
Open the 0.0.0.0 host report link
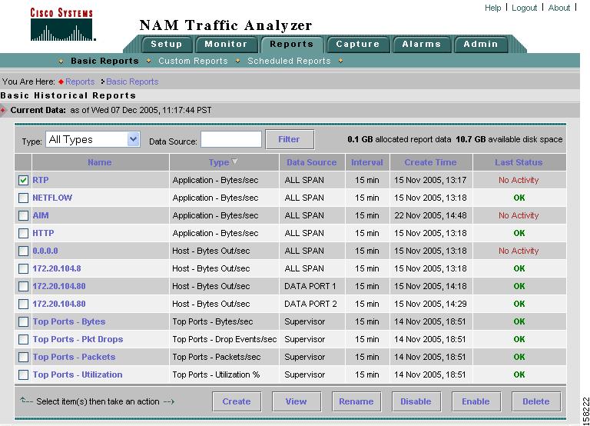coord(45,251)
